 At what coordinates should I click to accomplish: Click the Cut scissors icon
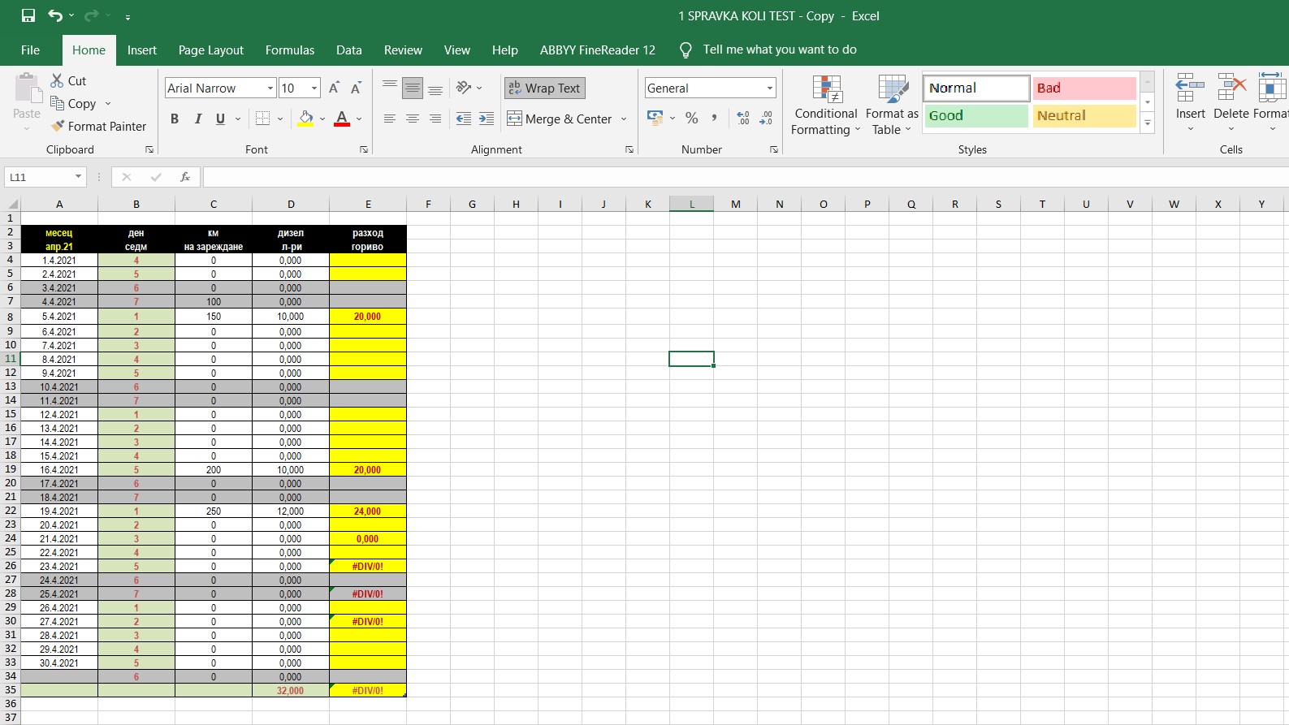57,80
